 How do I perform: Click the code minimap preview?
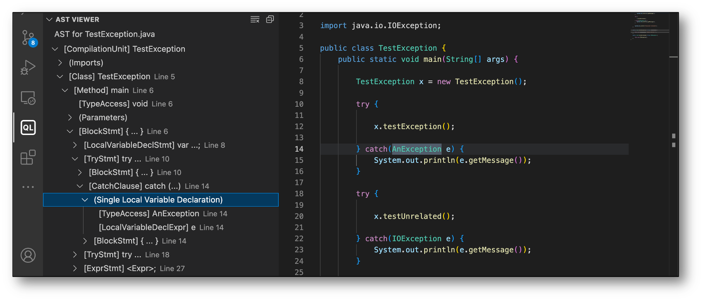click(650, 26)
